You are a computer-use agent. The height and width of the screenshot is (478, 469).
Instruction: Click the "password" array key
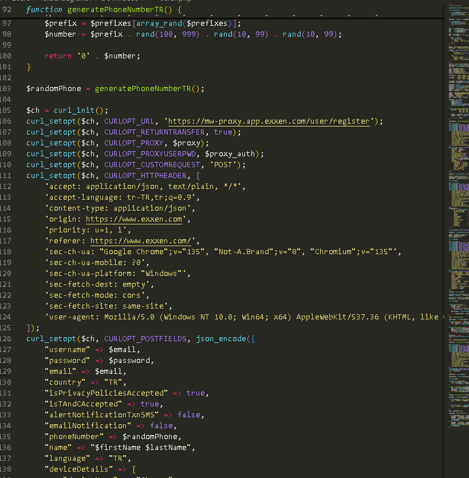point(68,361)
